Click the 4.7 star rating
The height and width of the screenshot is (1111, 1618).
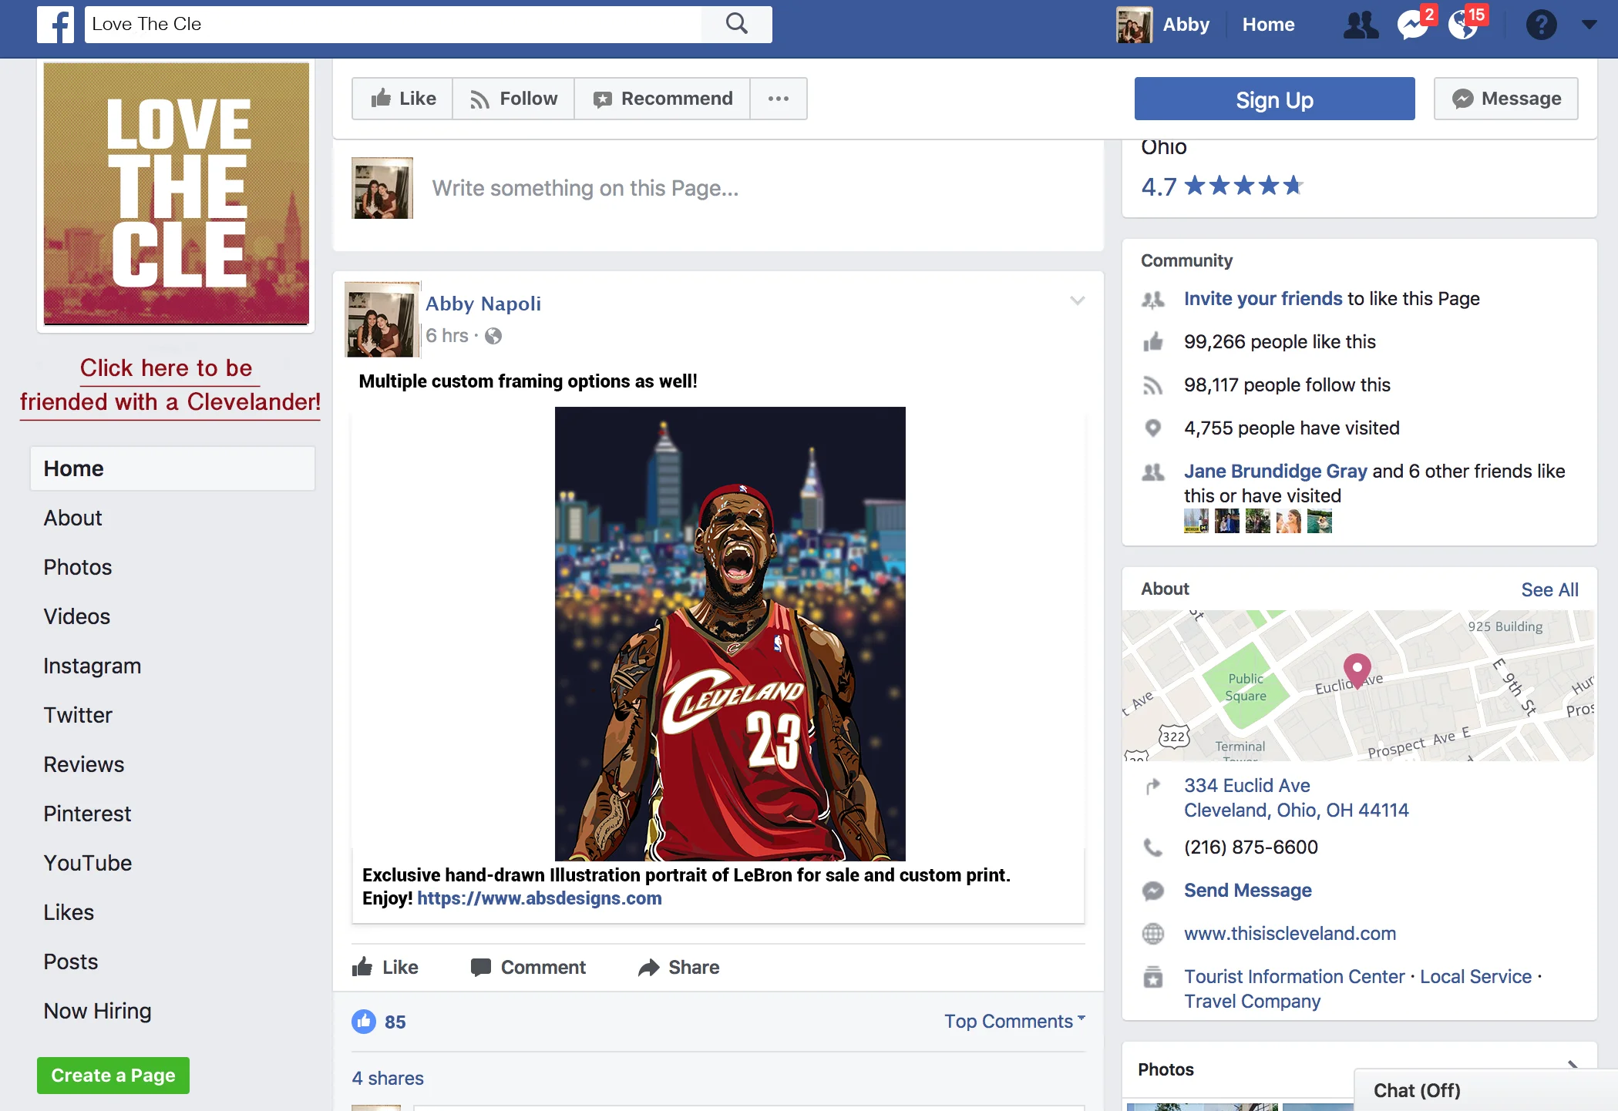pos(1222,186)
